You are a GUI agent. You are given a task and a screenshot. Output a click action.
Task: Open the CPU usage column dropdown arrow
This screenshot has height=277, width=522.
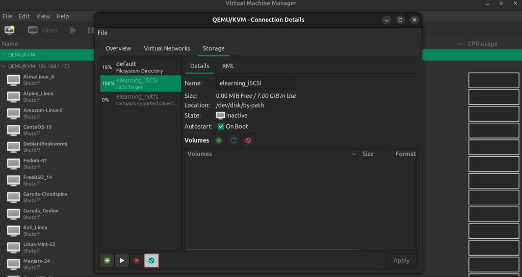(459, 44)
